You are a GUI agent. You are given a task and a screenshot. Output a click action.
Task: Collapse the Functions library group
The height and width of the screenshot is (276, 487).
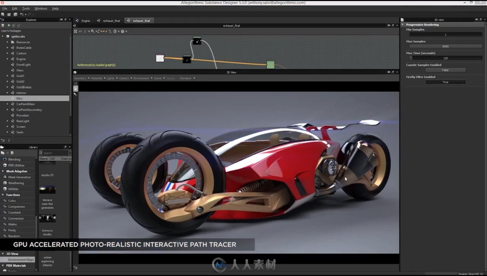pyautogui.click(x=3, y=195)
